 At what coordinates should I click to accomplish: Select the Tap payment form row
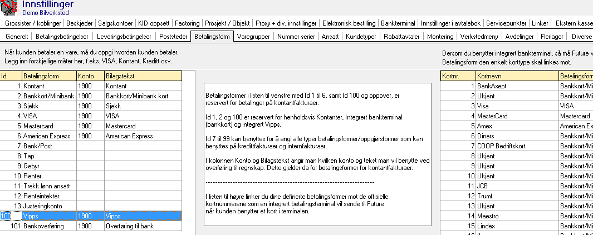[91, 156]
